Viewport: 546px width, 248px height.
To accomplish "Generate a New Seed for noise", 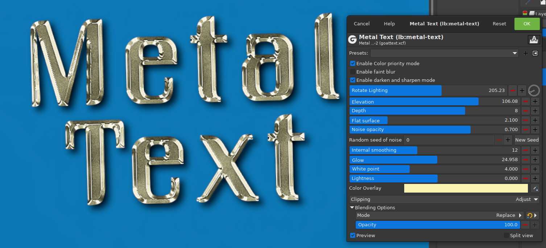I will [526, 140].
